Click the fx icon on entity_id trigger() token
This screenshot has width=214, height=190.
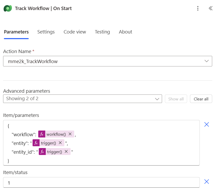point(42,152)
